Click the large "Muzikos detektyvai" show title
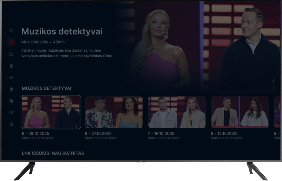This screenshot has height=181, width=282. tap(62, 31)
